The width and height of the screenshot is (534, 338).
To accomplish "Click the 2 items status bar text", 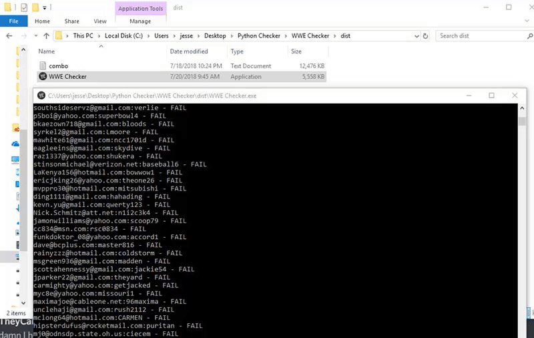I will [16, 313].
